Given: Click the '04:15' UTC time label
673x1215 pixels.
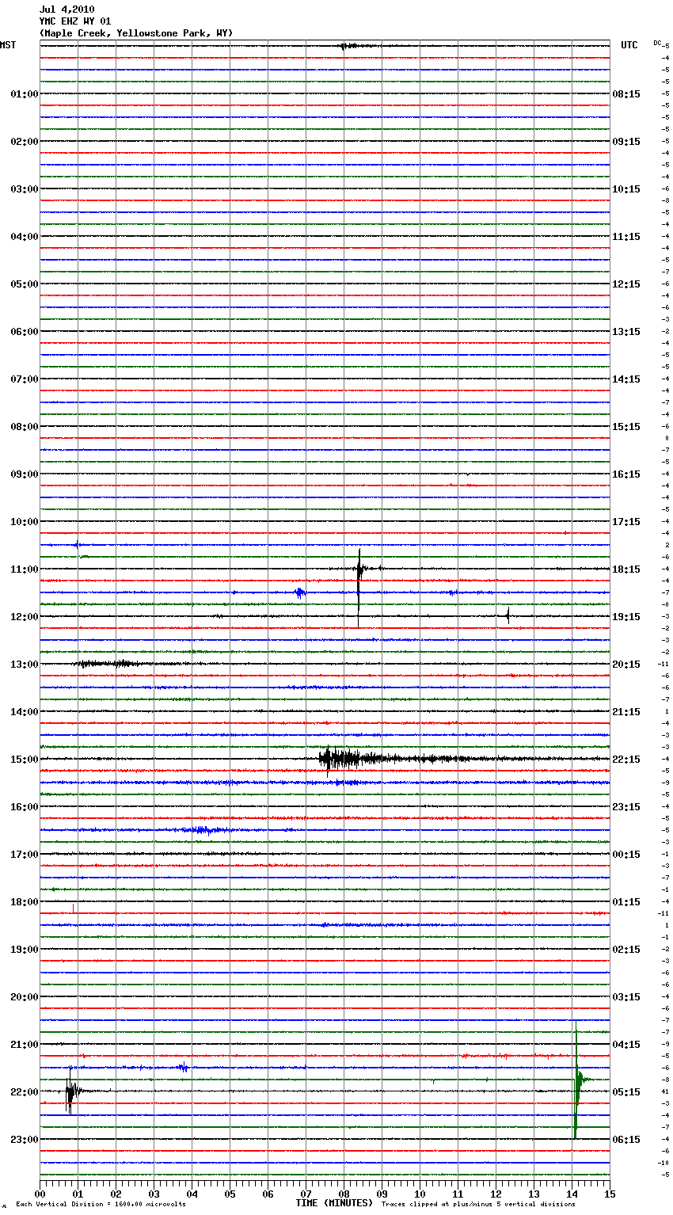Looking at the screenshot, I should (x=626, y=1045).
